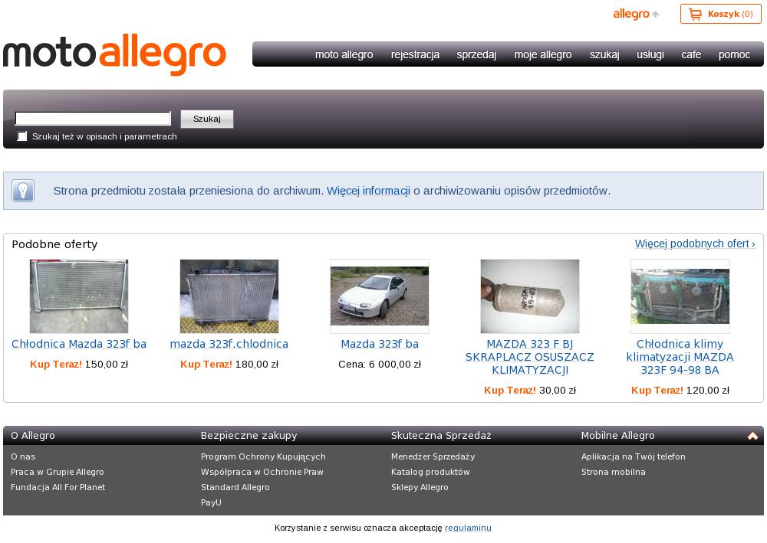The height and width of the screenshot is (543, 767).
Task: Open the skraplacz osuszacz part thumbnail
Action: pyautogui.click(x=530, y=296)
